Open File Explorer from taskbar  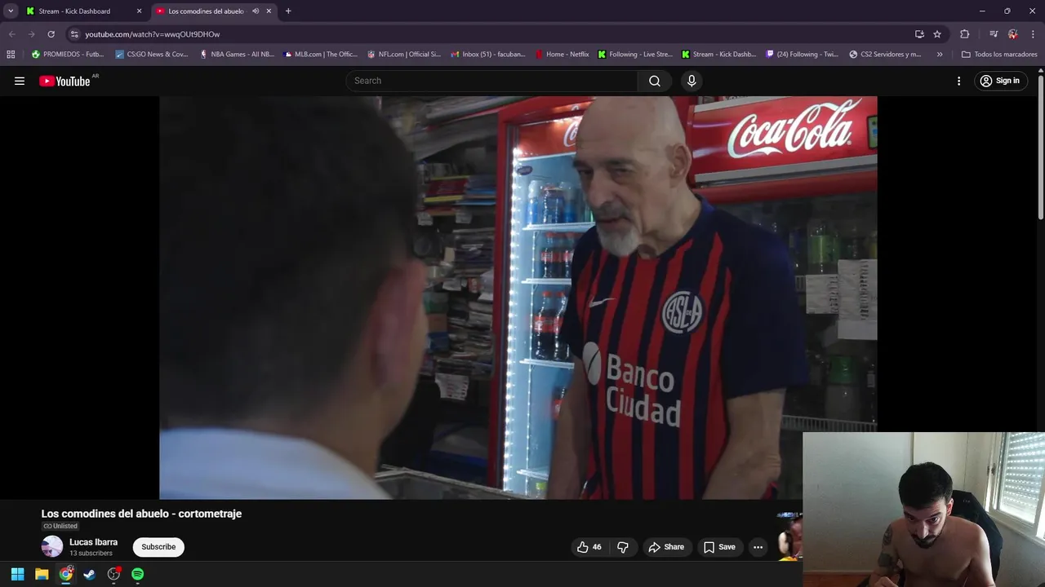point(42,574)
